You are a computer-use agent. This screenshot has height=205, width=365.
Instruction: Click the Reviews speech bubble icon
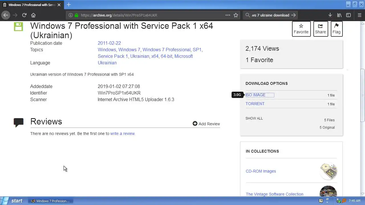(19, 122)
